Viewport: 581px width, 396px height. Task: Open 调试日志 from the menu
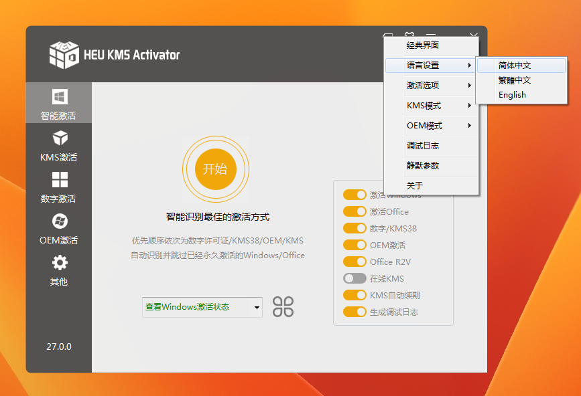click(x=432, y=146)
